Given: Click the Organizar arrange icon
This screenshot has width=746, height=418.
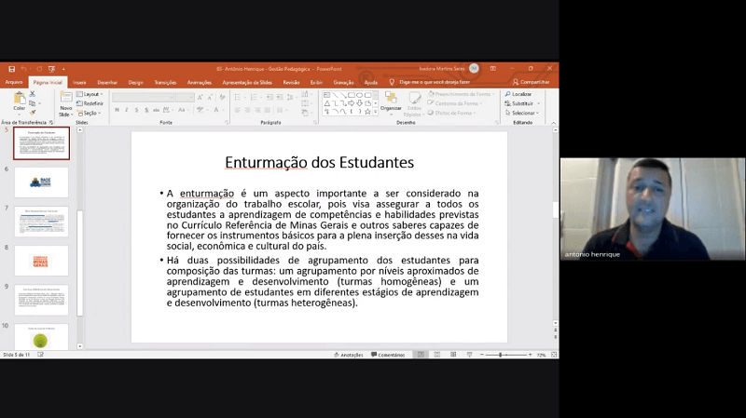Looking at the screenshot, I should [x=391, y=101].
